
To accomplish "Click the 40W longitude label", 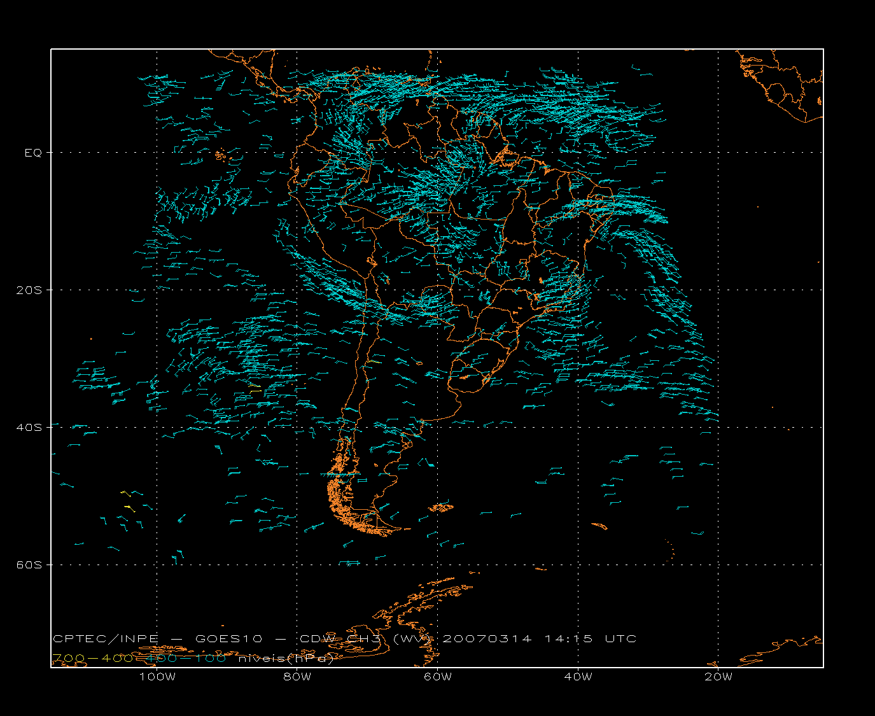I will click(578, 677).
